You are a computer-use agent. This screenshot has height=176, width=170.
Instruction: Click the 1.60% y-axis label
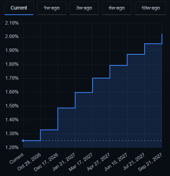pos(12,92)
